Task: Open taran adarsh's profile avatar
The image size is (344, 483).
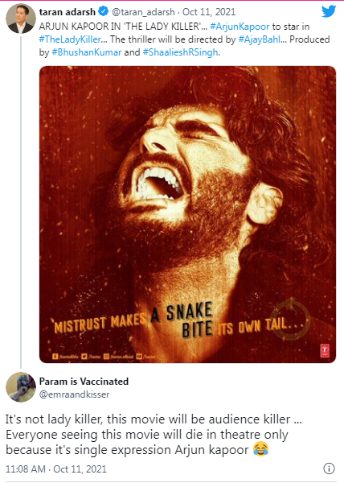Action: click(x=20, y=19)
